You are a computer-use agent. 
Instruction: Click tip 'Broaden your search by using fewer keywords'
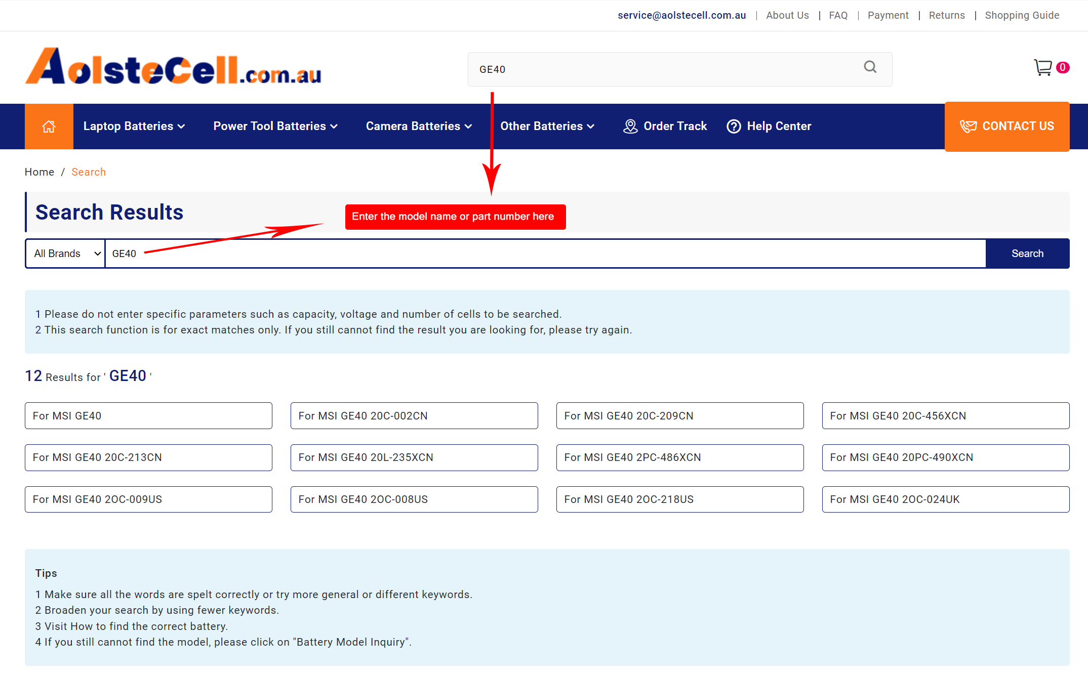(157, 610)
